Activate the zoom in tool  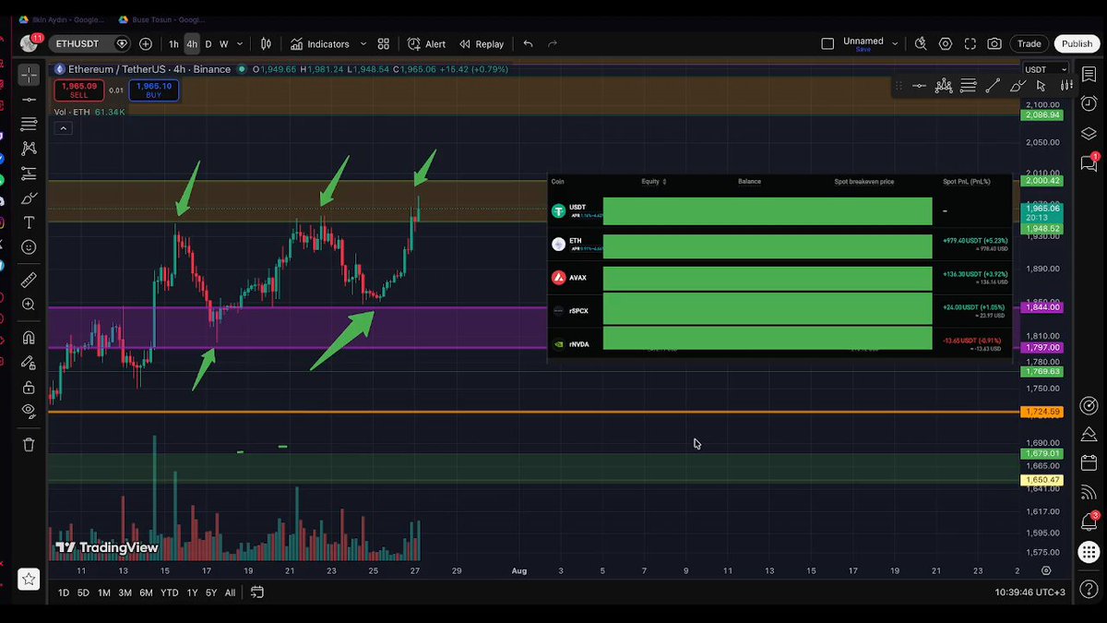tap(29, 304)
